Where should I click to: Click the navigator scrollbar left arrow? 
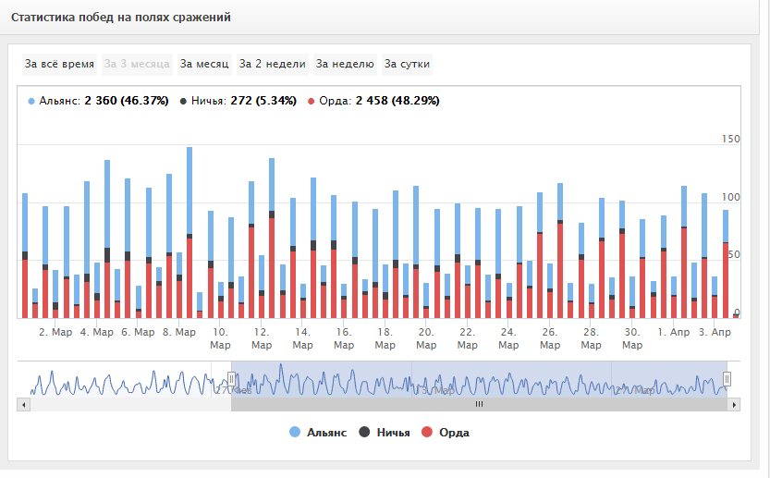tap(24, 405)
